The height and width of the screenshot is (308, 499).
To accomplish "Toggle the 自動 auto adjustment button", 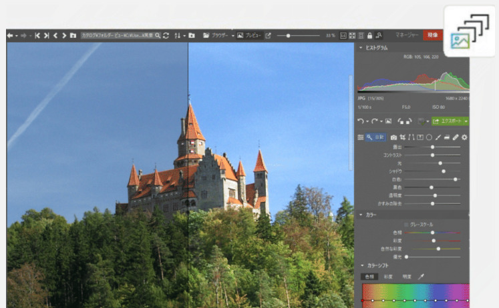I will tap(375, 137).
